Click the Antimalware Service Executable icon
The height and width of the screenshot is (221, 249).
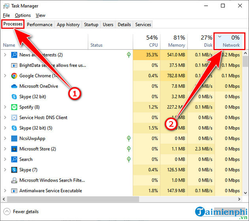(14, 191)
